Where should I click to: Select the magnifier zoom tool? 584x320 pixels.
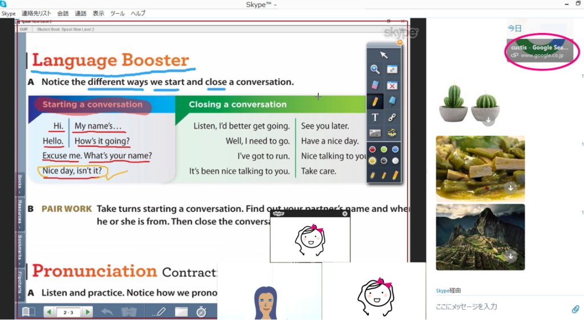(375, 69)
